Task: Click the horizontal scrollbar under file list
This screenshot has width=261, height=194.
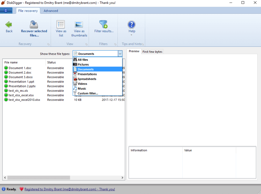Action: coord(38,178)
